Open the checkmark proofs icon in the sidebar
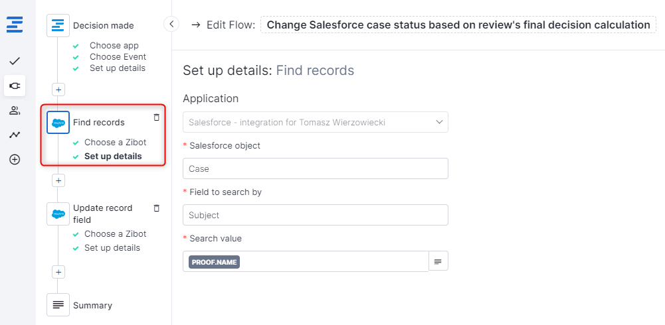 [15, 62]
